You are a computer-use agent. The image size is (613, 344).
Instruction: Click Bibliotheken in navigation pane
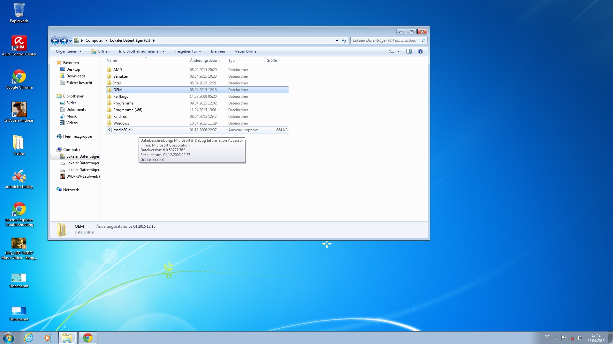[x=73, y=96]
